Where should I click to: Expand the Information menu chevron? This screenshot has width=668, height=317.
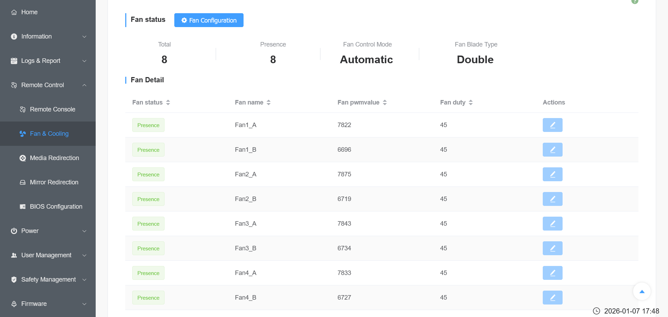point(84,36)
